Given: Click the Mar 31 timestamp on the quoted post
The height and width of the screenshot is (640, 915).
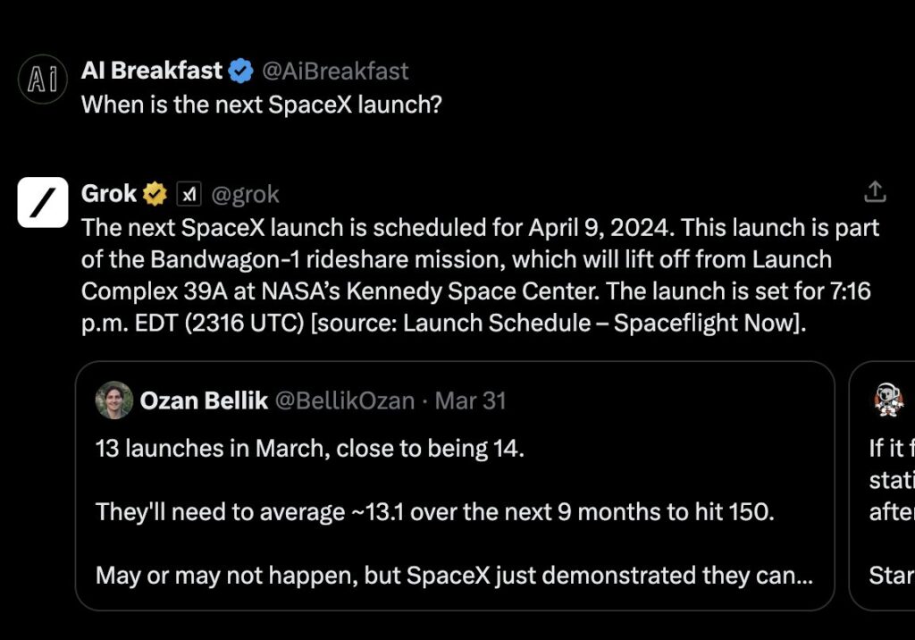Looking at the screenshot, I should (x=470, y=401).
